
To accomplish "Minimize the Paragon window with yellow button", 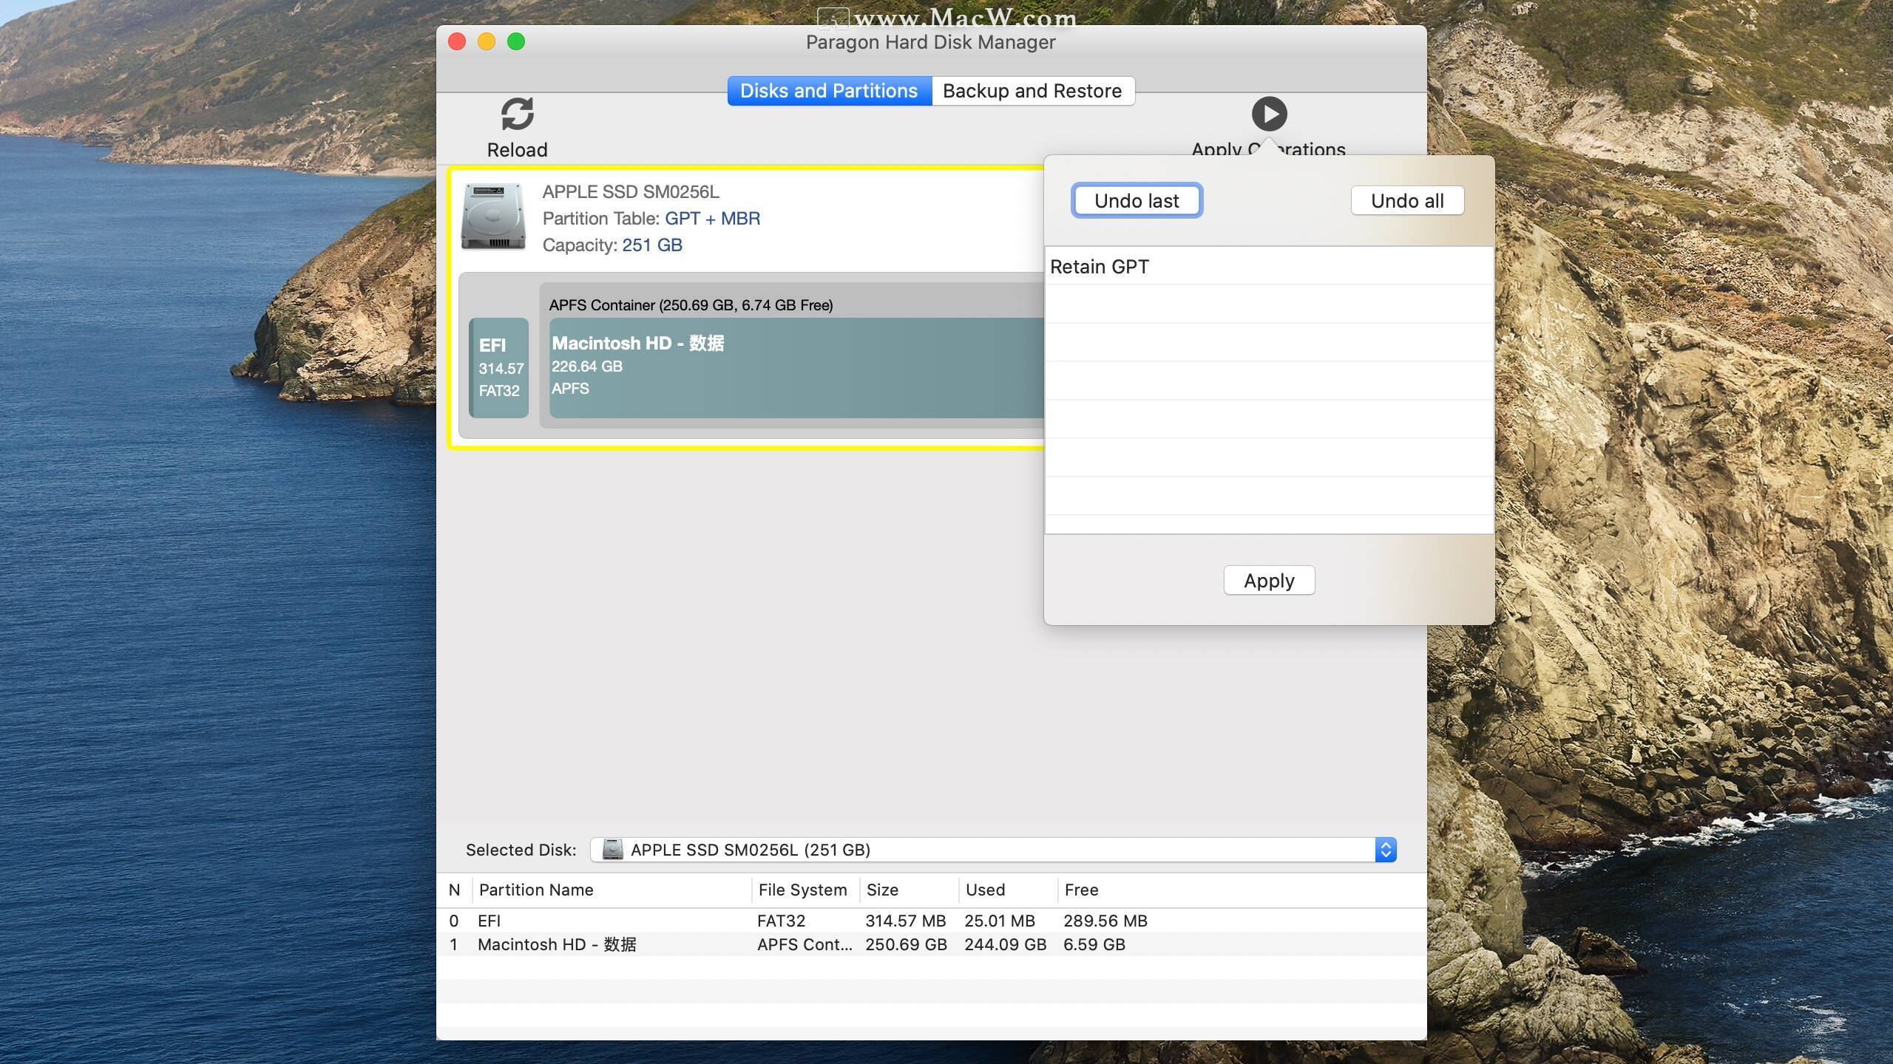I will click(487, 42).
